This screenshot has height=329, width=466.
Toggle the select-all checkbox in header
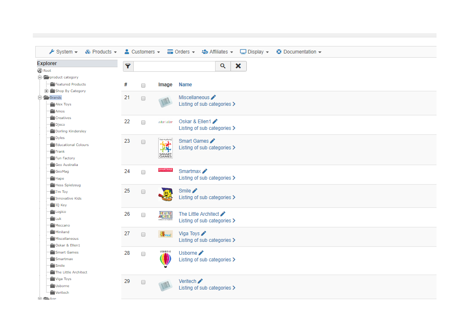143,85
